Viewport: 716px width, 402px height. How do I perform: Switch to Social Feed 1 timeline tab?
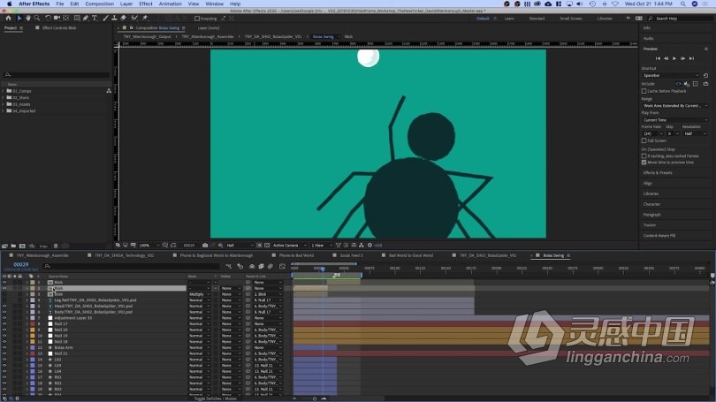tap(351, 255)
